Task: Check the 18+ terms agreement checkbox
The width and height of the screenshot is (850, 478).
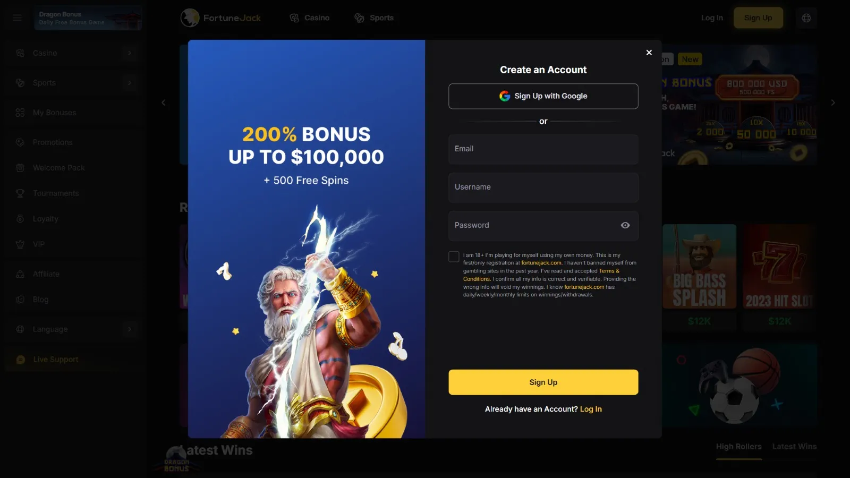Action: click(x=454, y=257)
